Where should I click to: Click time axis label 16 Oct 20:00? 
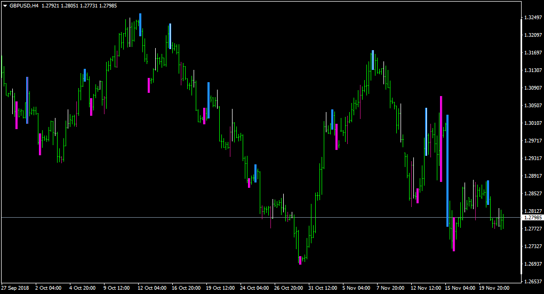(x=186, y=288)
